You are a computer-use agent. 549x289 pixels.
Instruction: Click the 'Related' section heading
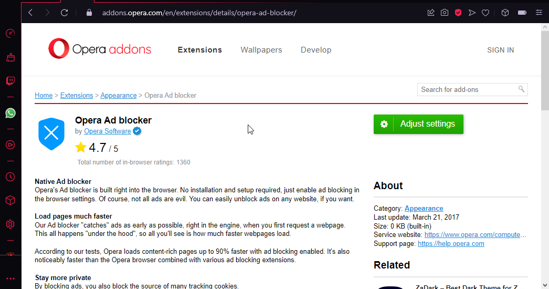(392, 265)
